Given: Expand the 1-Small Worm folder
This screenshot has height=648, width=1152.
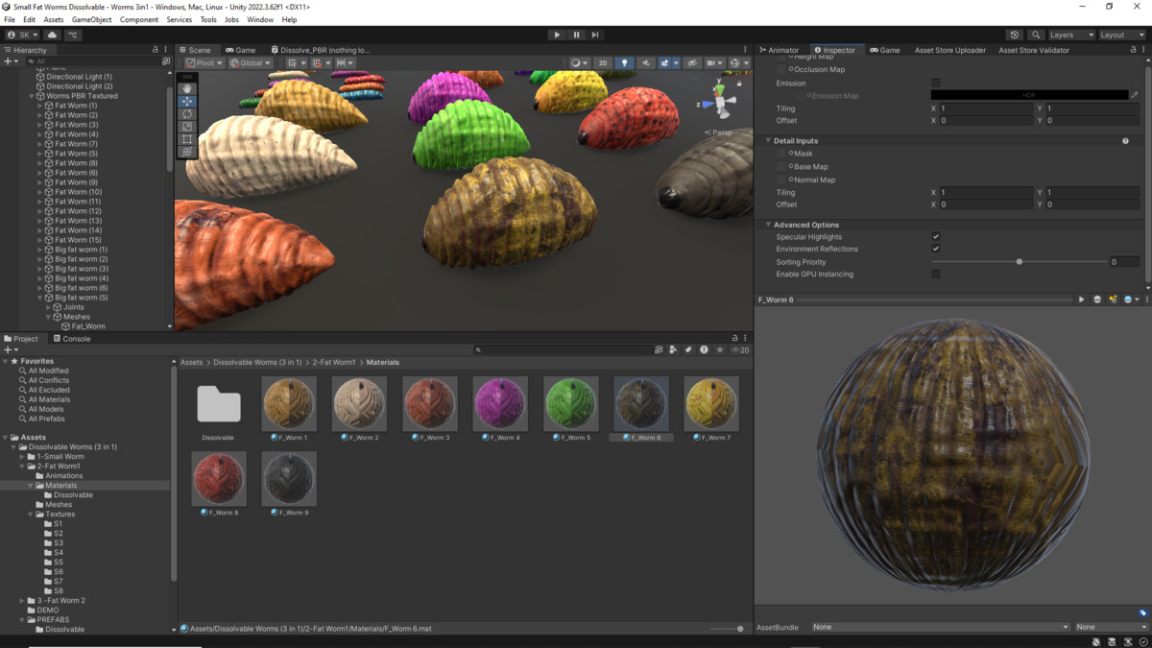Looking at the screenshot, I should [x=22, y=457].
